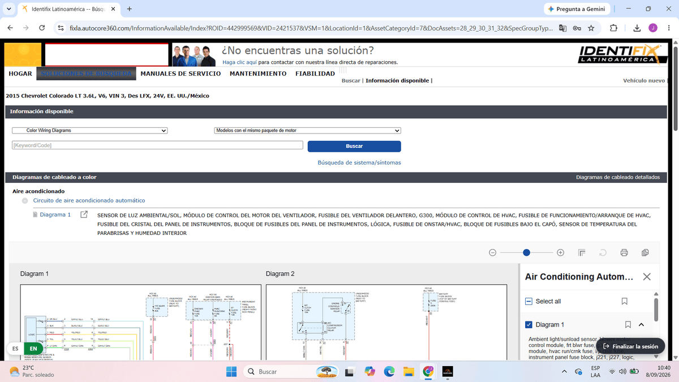Click the translate page icon in address bar
Viewport: 679px width, 382px height.
click(x=562, y=28)
